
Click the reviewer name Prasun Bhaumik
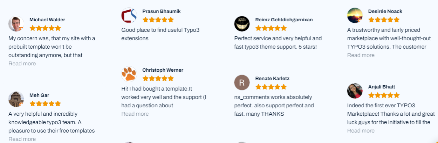click(x=161, y=11)
